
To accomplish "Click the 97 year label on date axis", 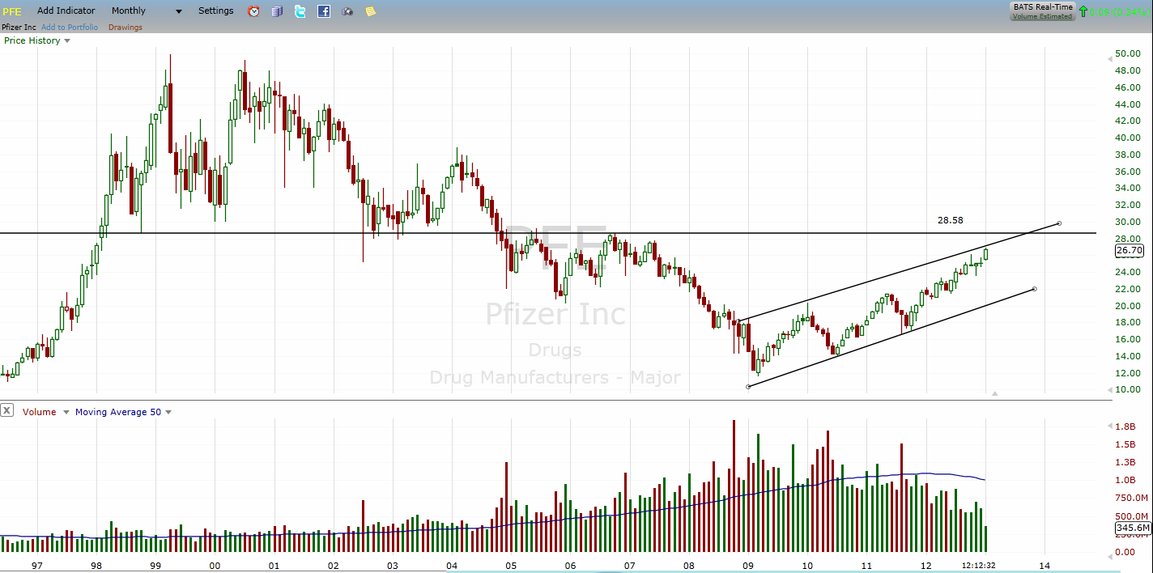I will click(x=36, y=565).
